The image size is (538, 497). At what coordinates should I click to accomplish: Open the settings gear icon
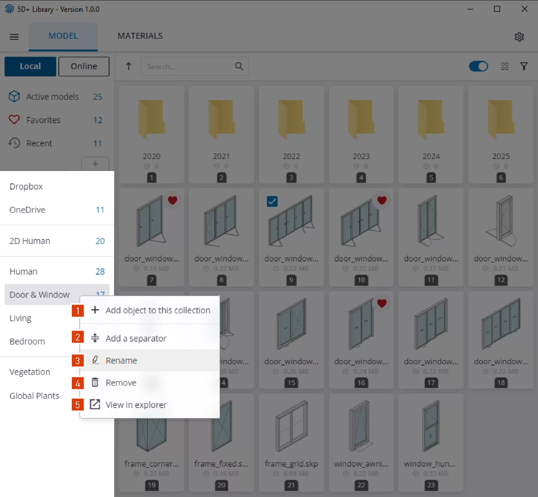click(519, 37)
